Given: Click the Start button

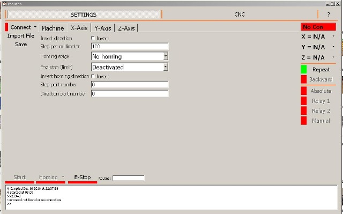Looking at the screenshot, I should pos(20,178).
